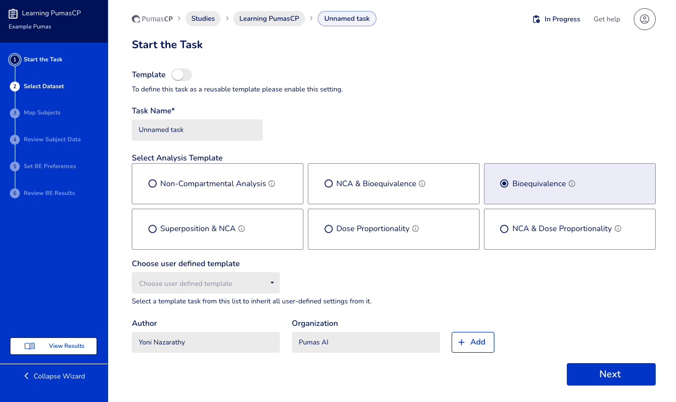Image resolution: width=676 pixels, height=402 pixels.
Task: Click the Next button
Action: point(610,374)
